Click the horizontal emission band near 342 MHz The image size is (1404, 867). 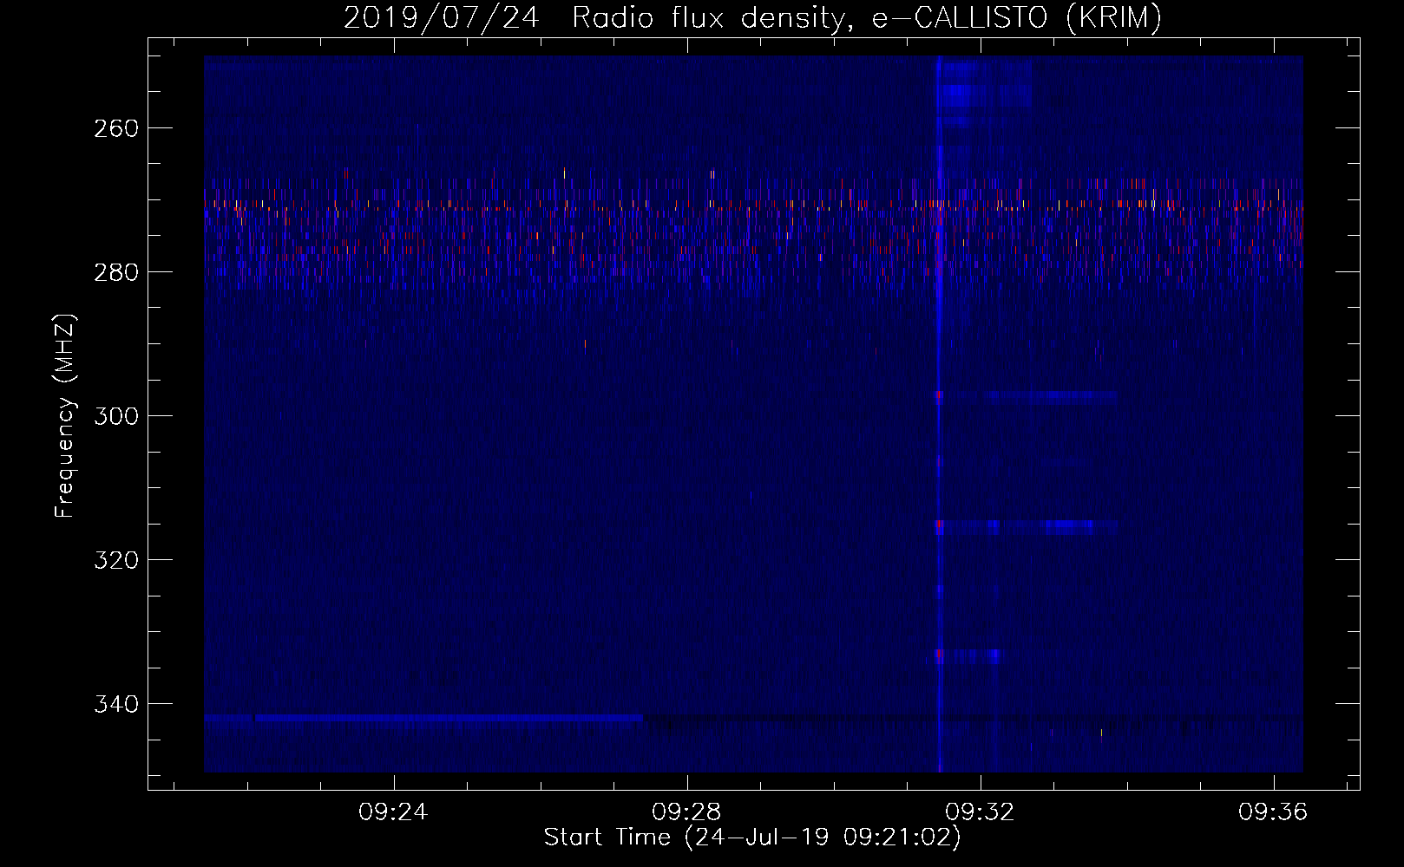[424, 718]
